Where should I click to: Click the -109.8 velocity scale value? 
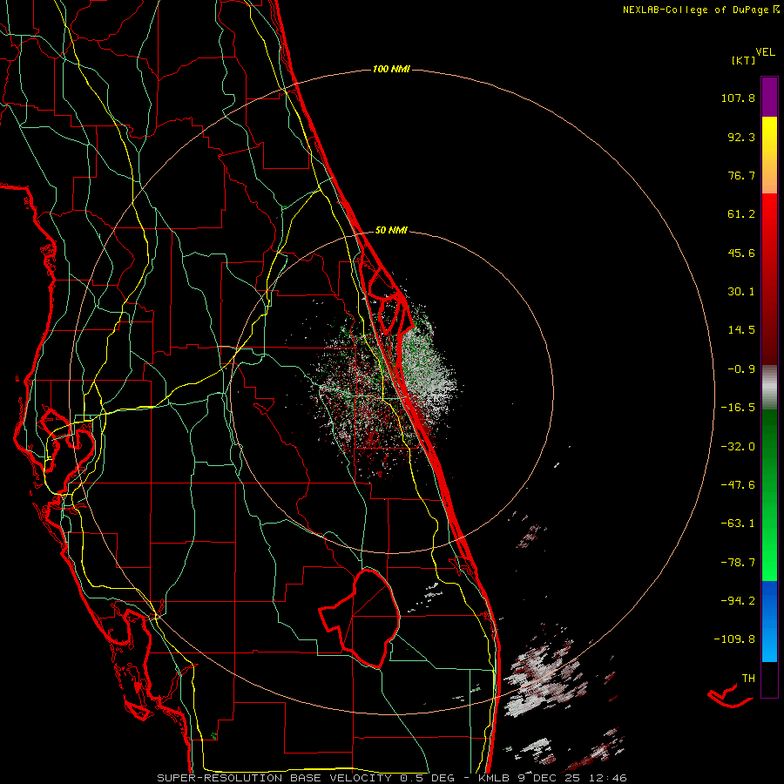click(734, 639)
